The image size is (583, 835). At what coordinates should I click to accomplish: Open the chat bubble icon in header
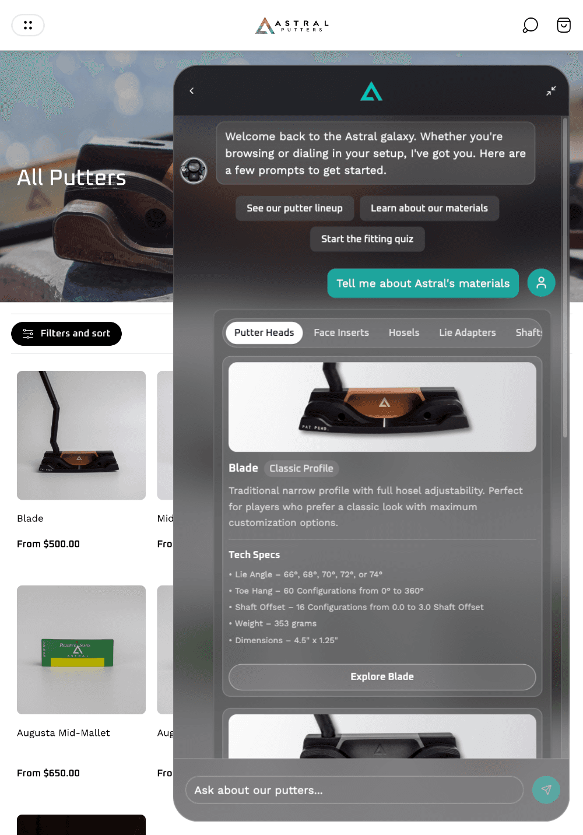[530, 25]
